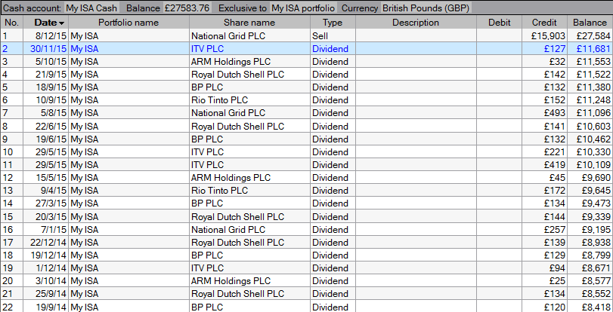613x312 pixels.
Task: Click the £493 credit cell
Action: [544, 112]
